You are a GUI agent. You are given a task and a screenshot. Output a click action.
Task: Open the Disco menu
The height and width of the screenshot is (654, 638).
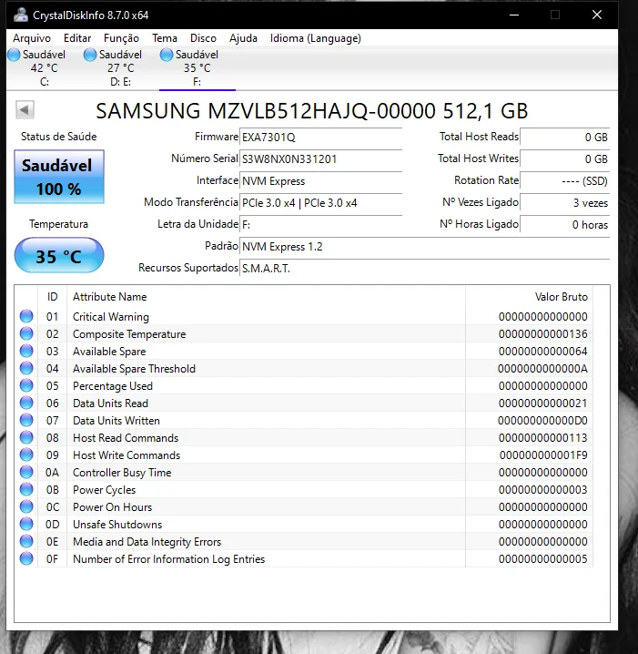point(203,38)
